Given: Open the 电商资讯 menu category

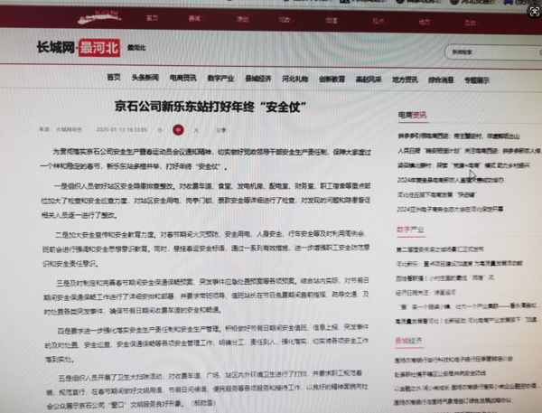Looking at the screenshot, I should [182, 79].
